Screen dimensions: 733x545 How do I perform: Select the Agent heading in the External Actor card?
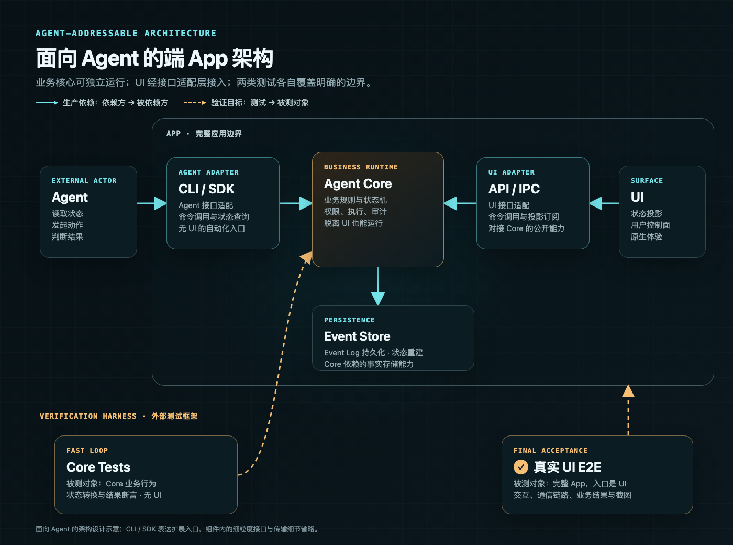coord(70,198)
